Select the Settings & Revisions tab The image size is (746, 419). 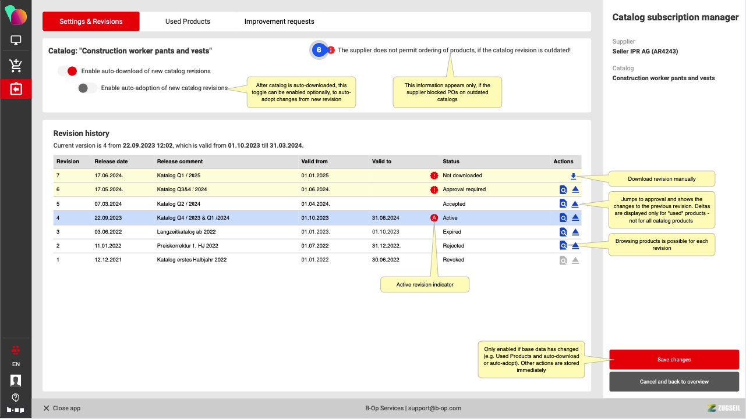pos(91,22)
